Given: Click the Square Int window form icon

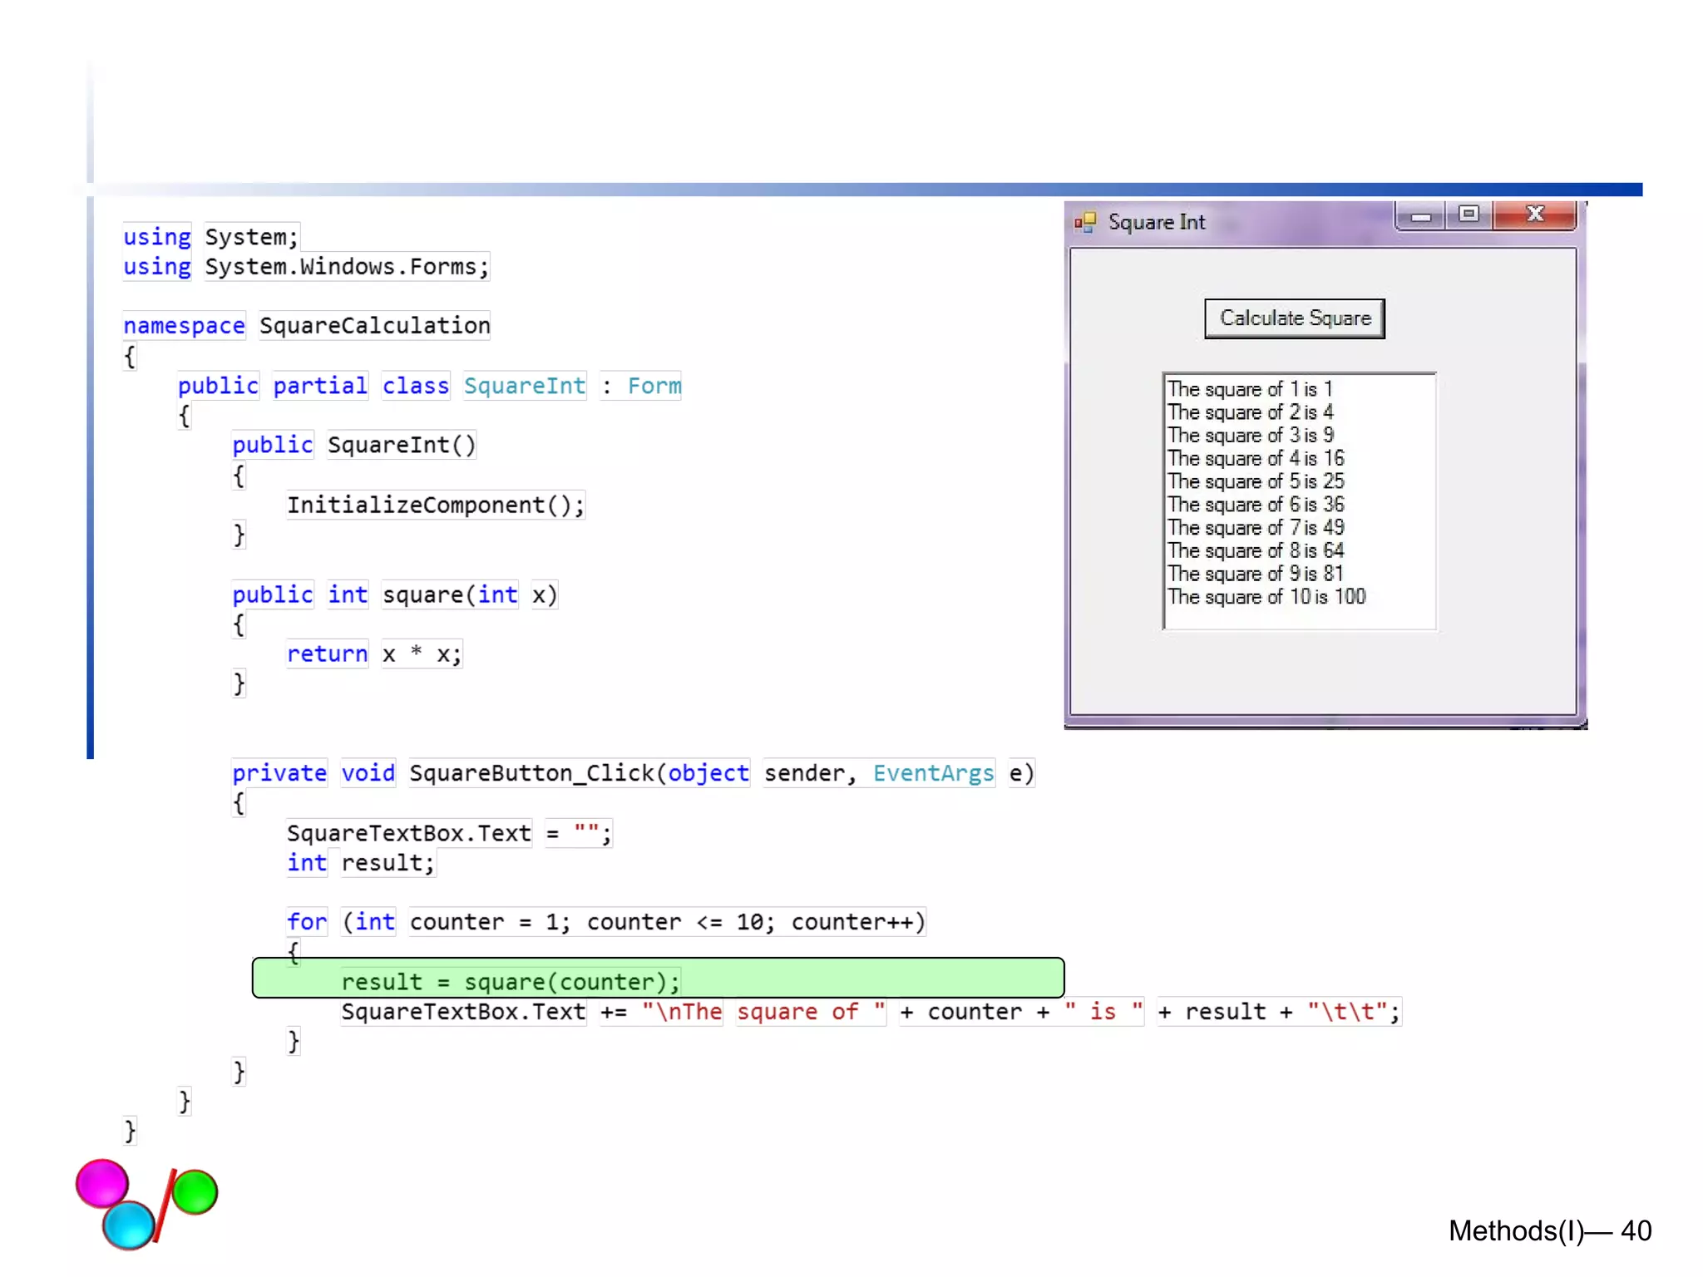Looking at the screenshot, I should 1084,222.
